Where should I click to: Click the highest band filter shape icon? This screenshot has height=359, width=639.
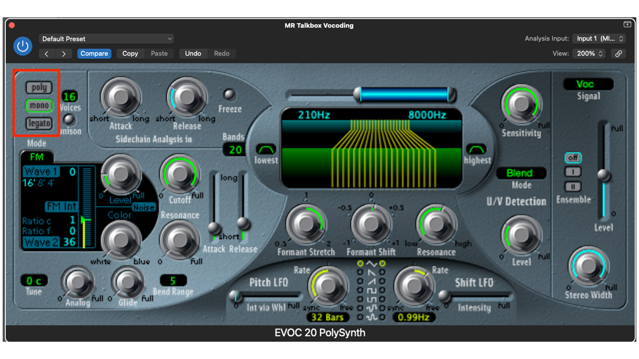pyautogui.click(x=476, y=149)
